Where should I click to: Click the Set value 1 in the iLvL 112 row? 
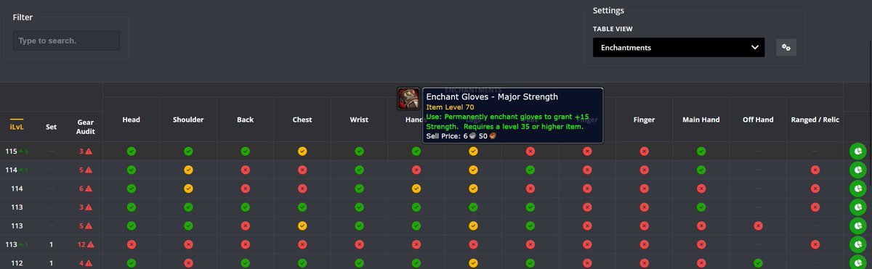pyautogui.click(x=51, y=262)
